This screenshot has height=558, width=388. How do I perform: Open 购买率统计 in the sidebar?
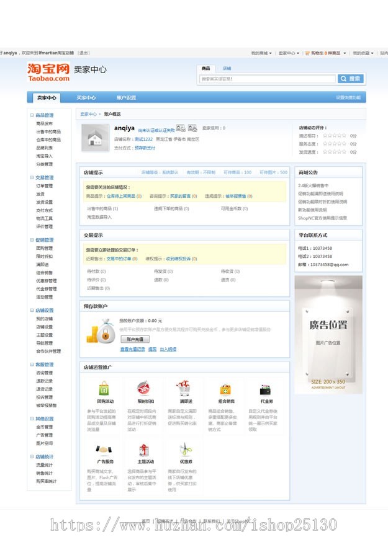pyautogui.click(x=47, y=481)
